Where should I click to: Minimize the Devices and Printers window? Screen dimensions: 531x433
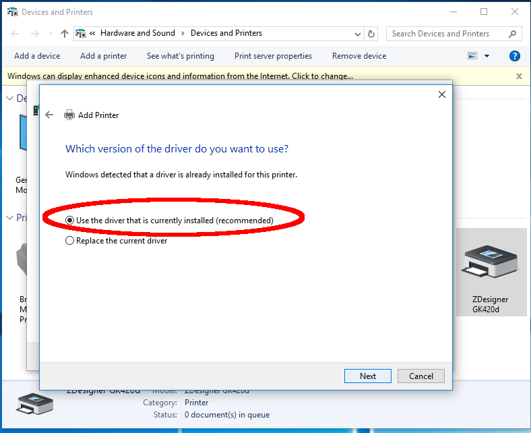click(454, 12)
